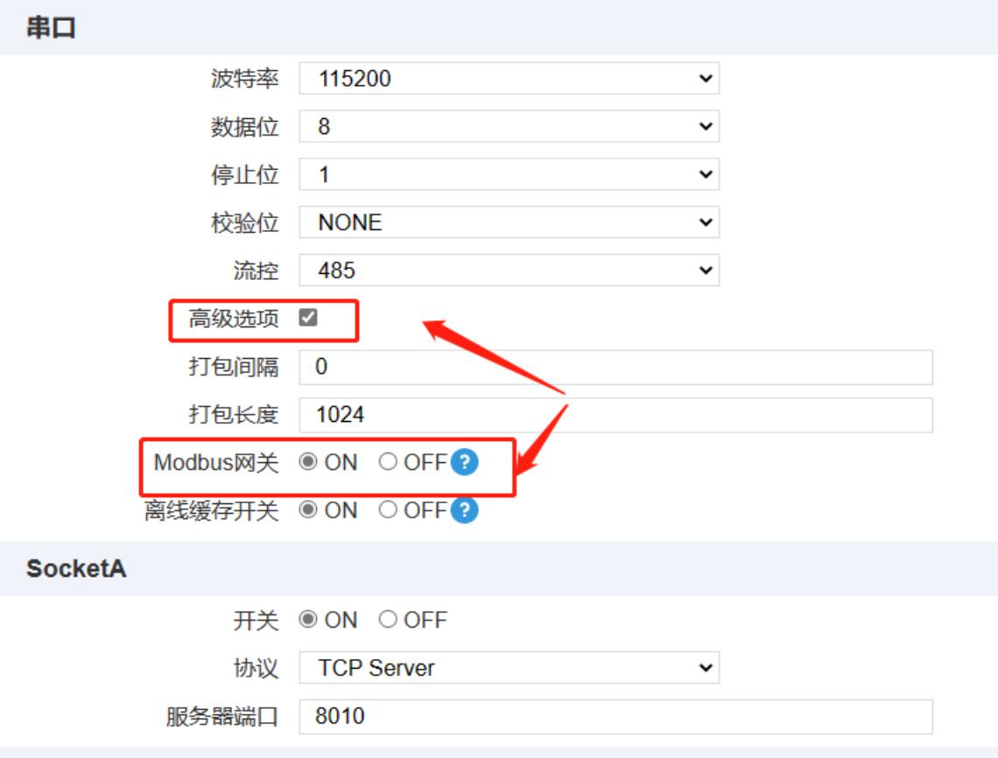Select ON for Modbus网关
Viewport: 998px width, 758px height.
(x=308, y=463)
